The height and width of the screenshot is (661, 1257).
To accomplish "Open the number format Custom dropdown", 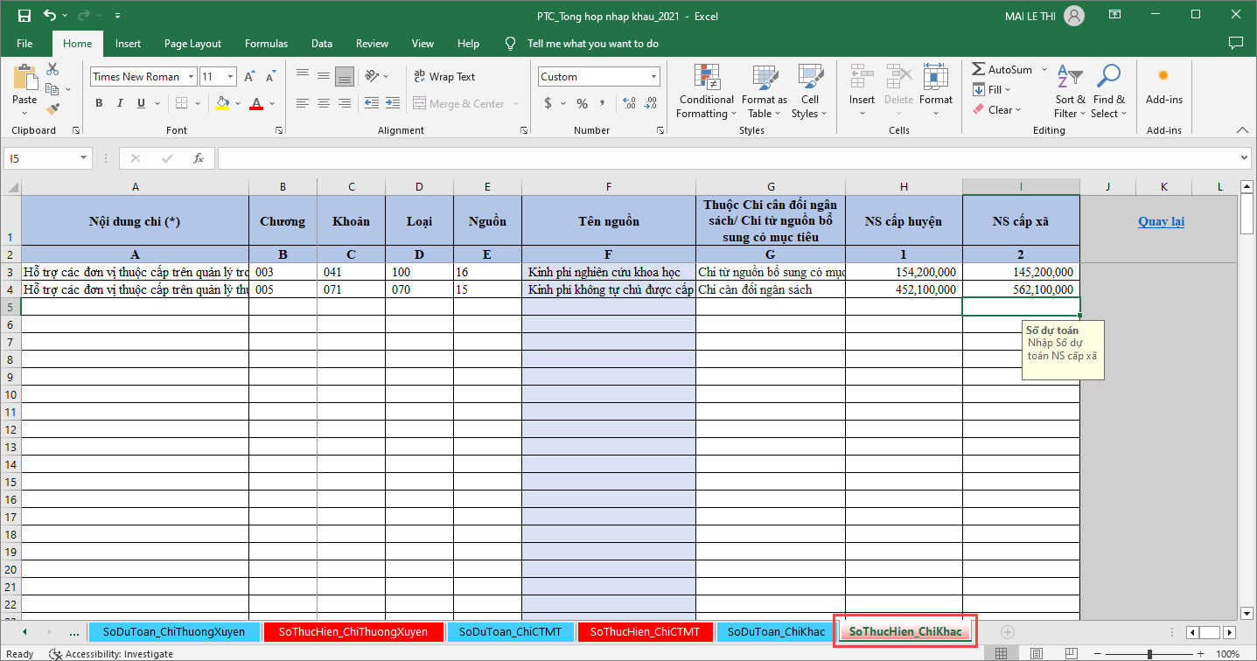I will click(653, 77).
